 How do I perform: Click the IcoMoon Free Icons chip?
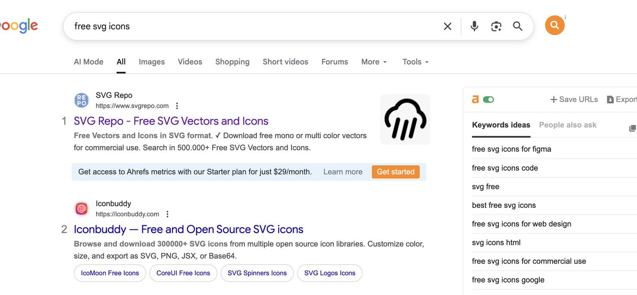[110, 273]
